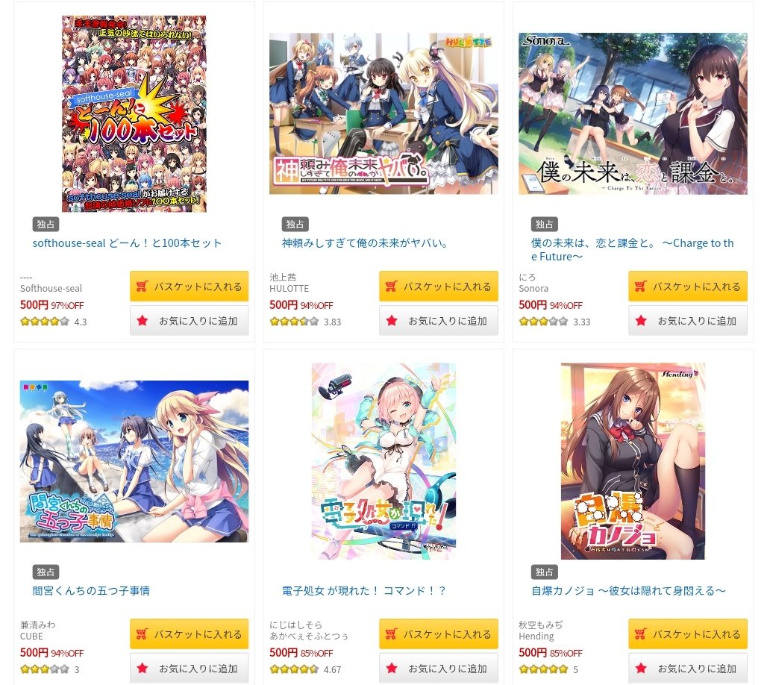Add 僕の未来は、恋と課金と to favorites
767x685 pixels.
click(x=688, y=321)
